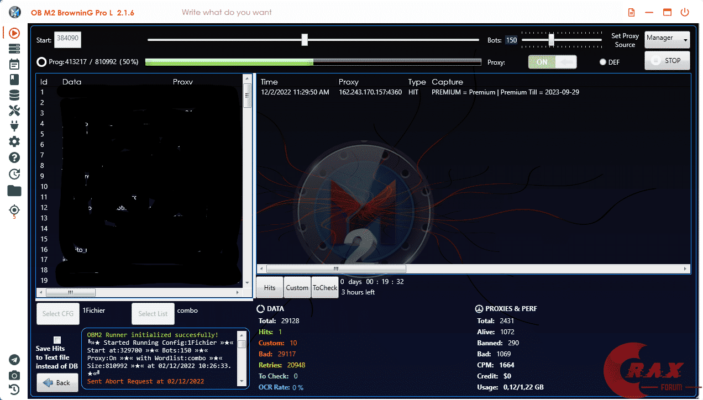Show the Hits tab button
The image size is (703, 400).
tap(270, 287)
